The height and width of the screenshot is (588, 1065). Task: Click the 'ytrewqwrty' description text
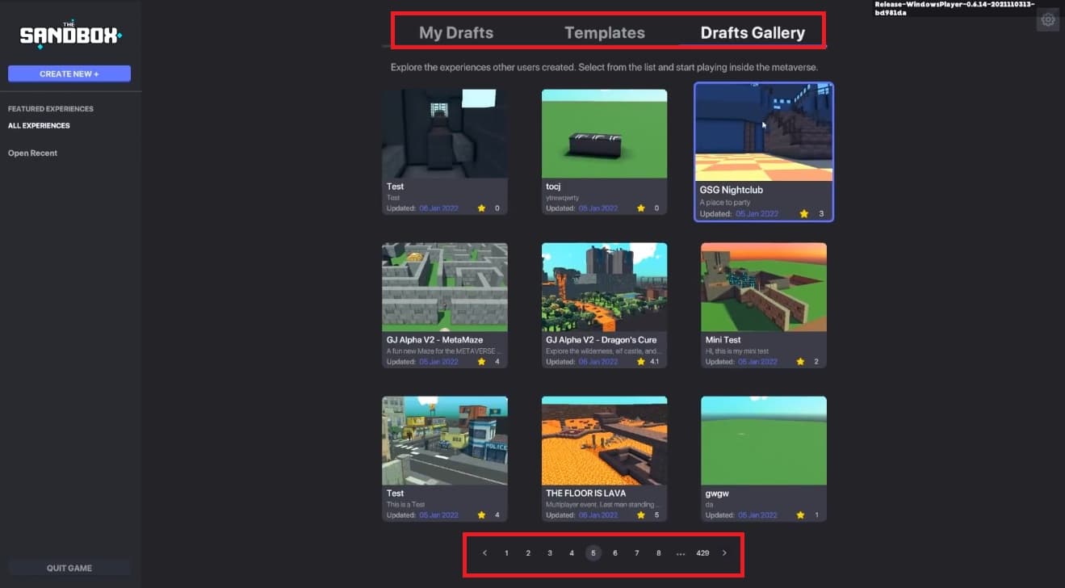(563, 197)
